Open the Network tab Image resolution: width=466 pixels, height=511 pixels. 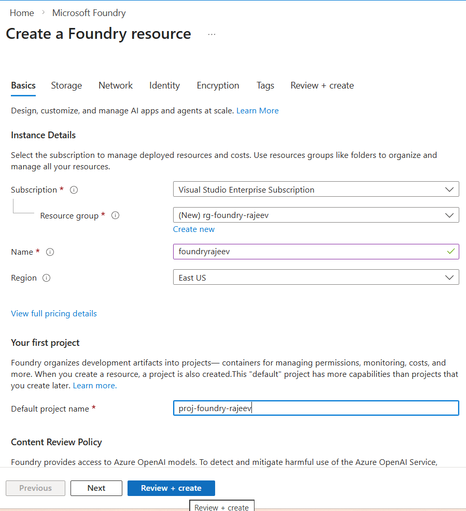116,85
